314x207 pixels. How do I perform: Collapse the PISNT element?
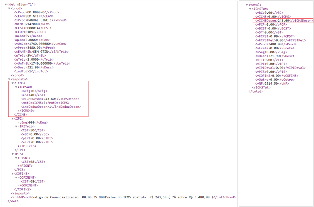click(16, 158)
